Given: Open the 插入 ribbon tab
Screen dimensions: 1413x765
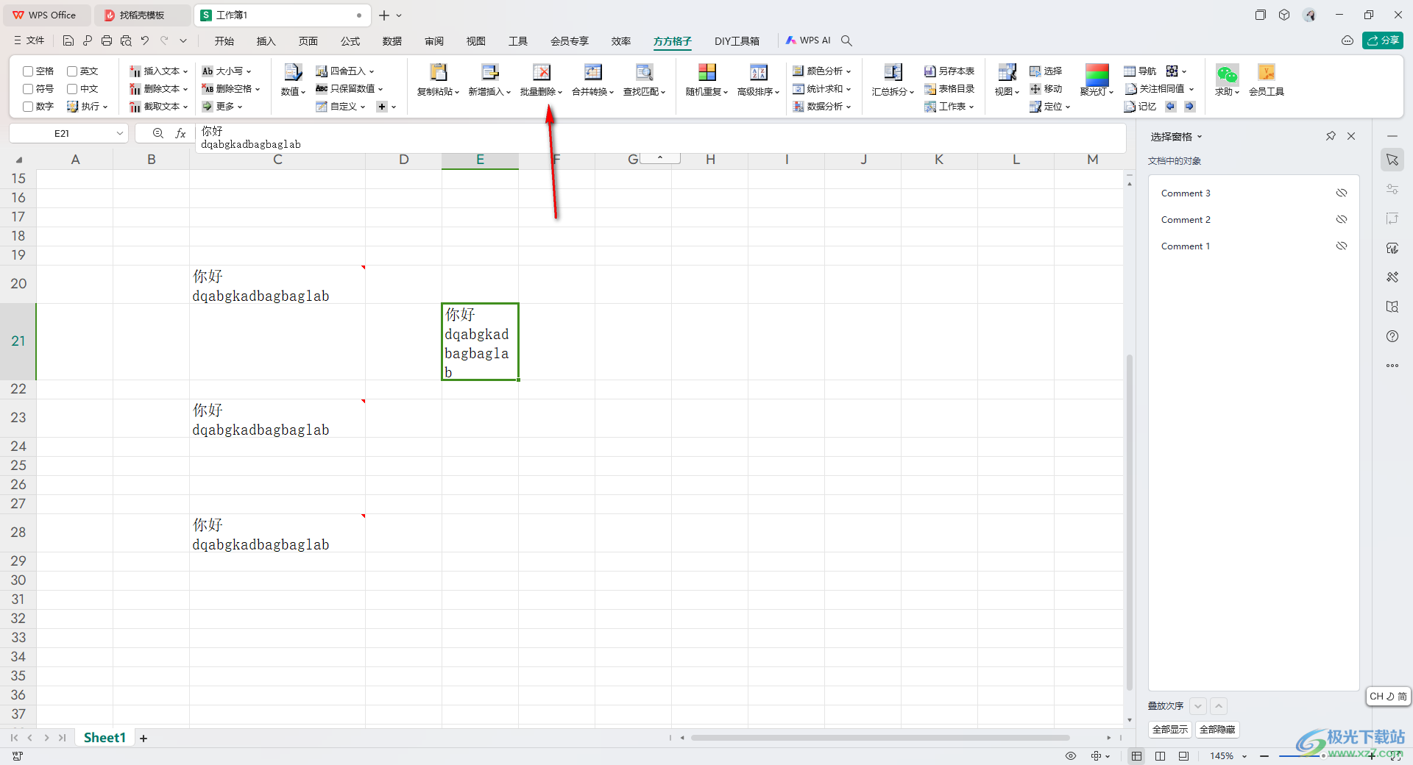Looking at the screenshot, I should (x=266, y=41).
